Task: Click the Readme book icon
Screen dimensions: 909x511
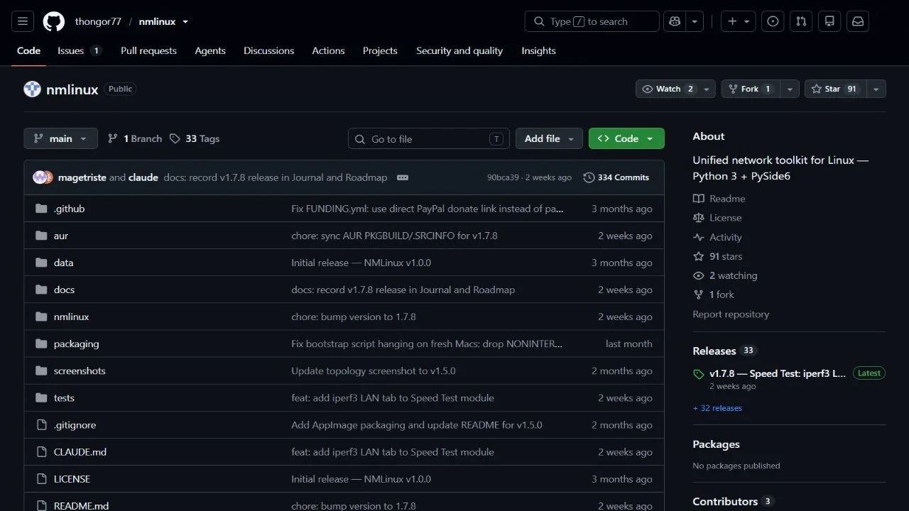Action: pos(699,199)
